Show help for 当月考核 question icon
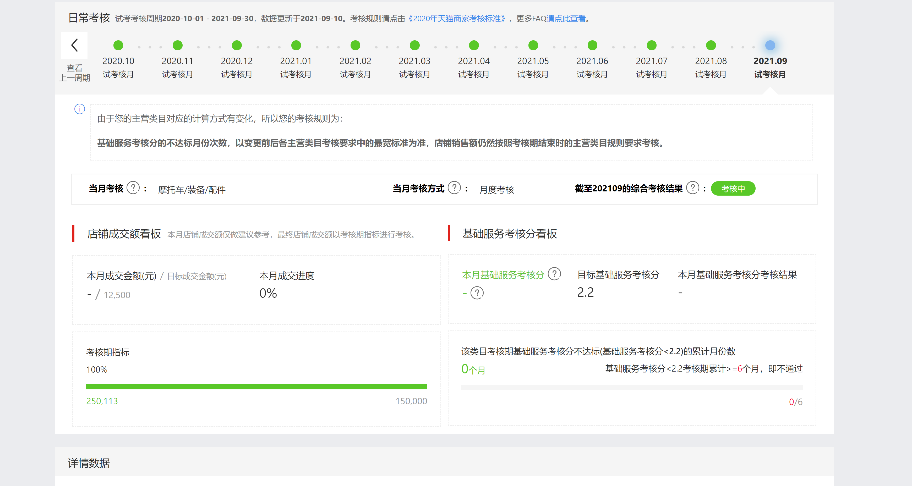912x486 pixels. pos(133,187)
